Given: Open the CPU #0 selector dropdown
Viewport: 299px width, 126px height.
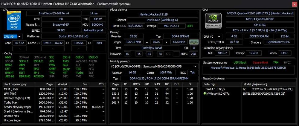Looking at the screenshot, I should coord(13,36).
